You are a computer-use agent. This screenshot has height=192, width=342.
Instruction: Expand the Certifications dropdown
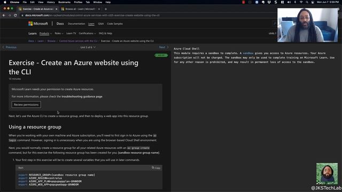(87, 33)
